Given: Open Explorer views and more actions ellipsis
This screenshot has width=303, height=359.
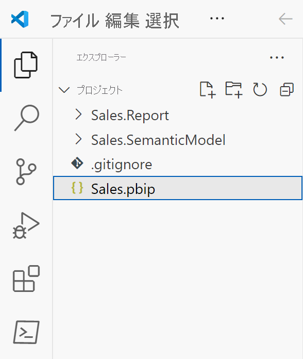Looking at the screenshot, I should 277,57.
